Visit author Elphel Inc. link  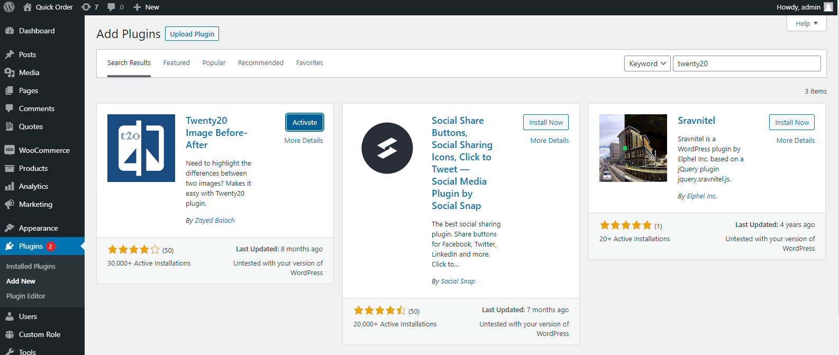tap(702, 196)
